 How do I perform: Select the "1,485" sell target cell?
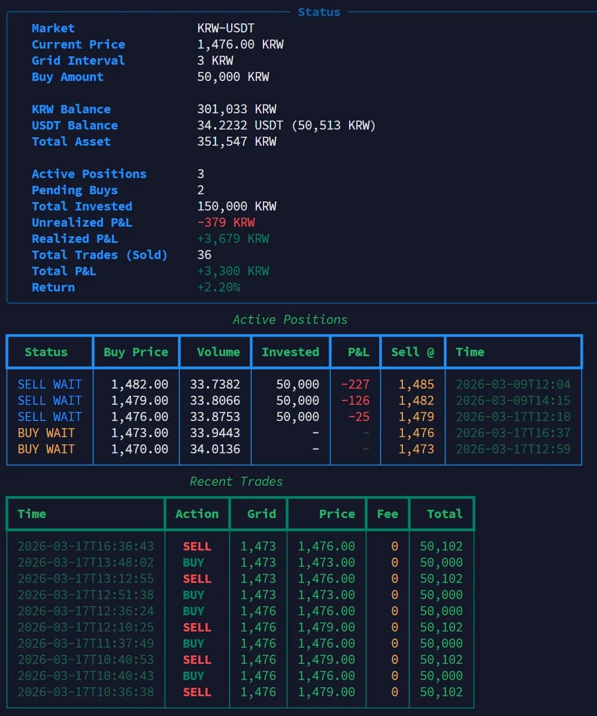416,384
